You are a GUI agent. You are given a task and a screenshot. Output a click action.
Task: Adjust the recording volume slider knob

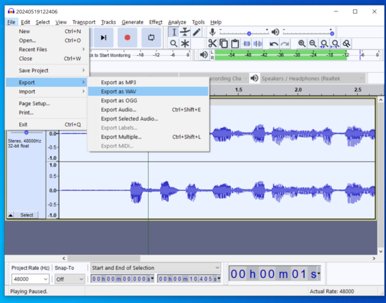click(249, 34)
